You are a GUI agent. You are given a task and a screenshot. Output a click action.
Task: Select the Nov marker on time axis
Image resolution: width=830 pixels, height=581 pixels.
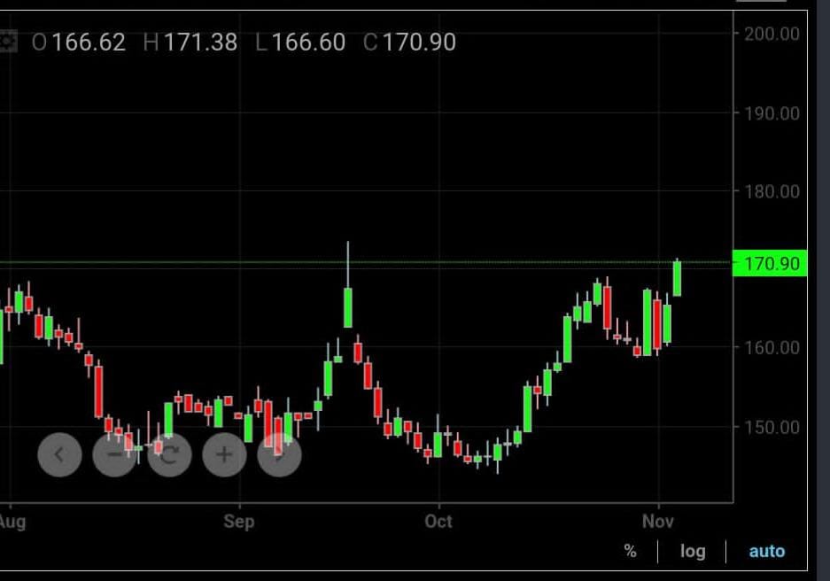point(658,521)
